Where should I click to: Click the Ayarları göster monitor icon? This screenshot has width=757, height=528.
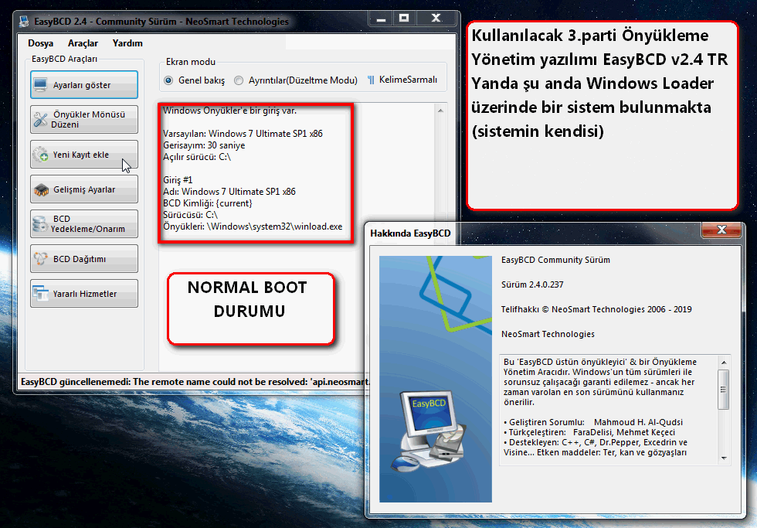[40, 85]
